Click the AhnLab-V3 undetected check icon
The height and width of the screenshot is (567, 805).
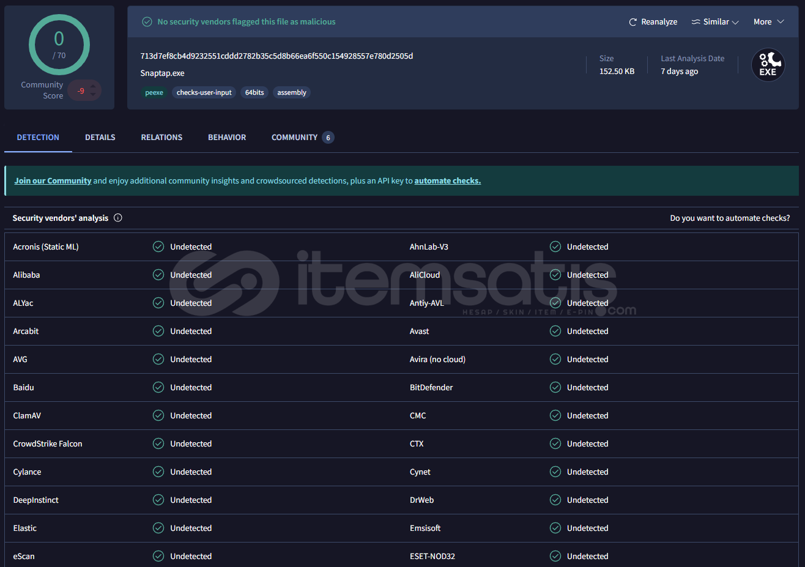[555, 246]
